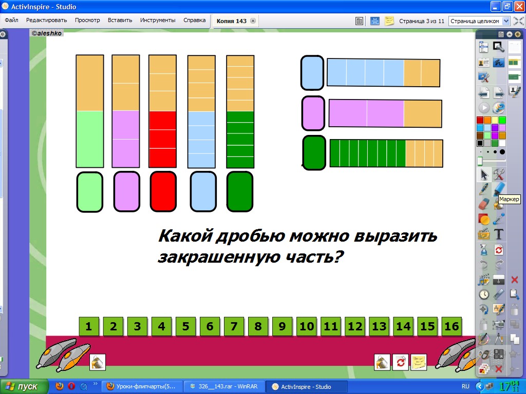Click the number 7 tile
526x394 pixels.
(x=234, y=326)
